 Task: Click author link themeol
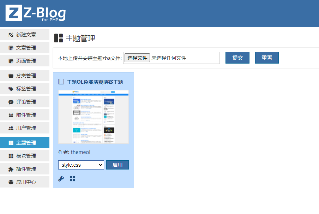point(80,152)
